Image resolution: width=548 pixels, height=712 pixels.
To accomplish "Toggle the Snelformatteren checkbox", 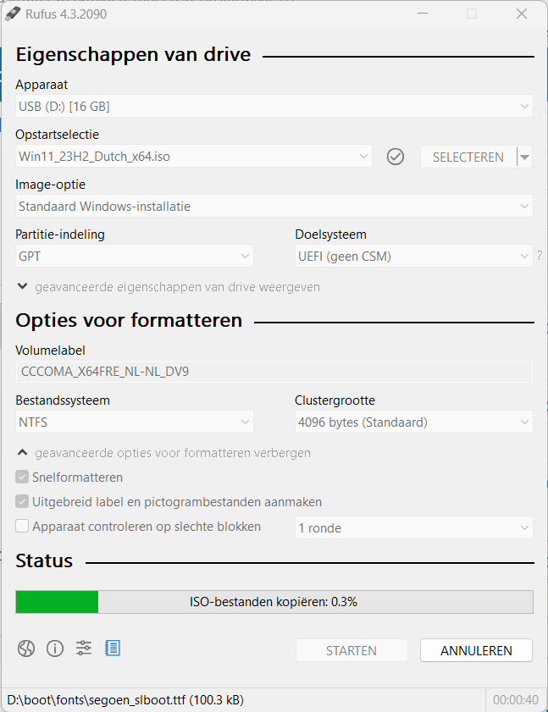I will [x=23, y=477].
